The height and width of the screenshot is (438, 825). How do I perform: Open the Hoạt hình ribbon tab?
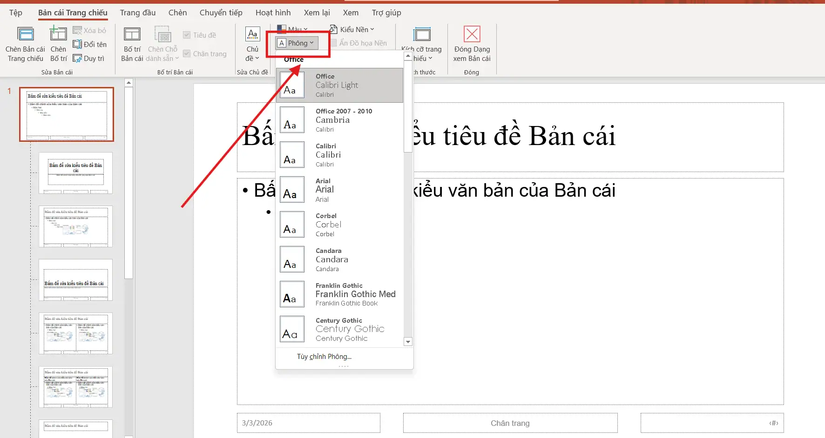[273, 13]
